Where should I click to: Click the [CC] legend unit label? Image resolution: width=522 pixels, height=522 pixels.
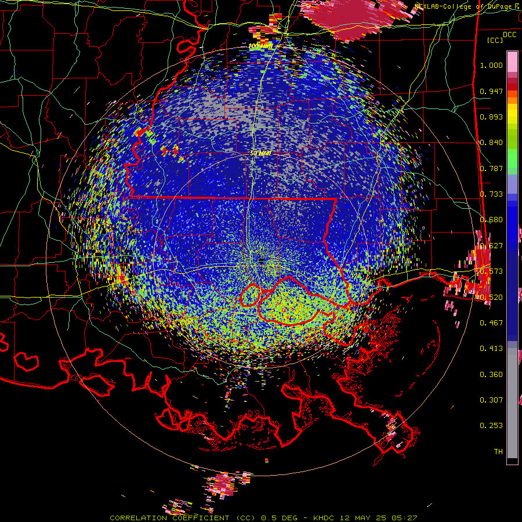[x=495, y=40]
